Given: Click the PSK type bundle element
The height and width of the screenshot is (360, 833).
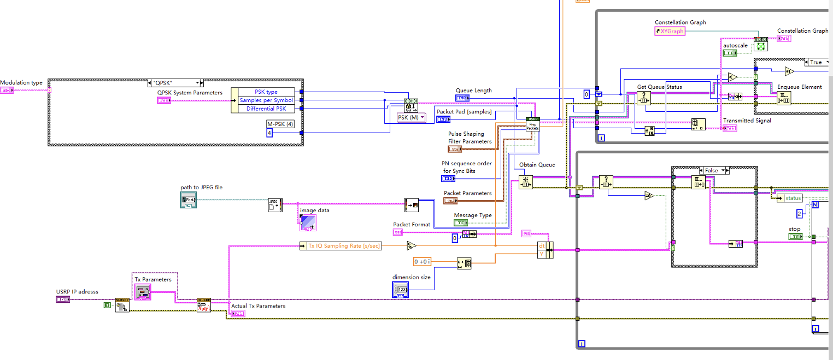Looking at the screenshot, I should [267, 92].
